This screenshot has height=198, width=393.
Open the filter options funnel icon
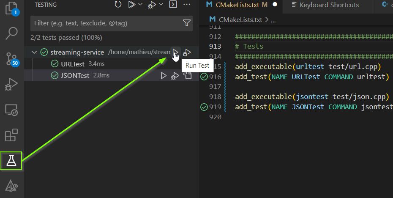click(186, 23)
